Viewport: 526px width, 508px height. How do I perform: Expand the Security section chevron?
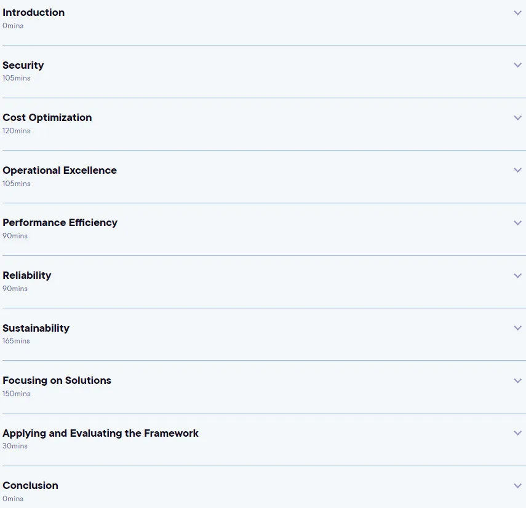point(517,65)
